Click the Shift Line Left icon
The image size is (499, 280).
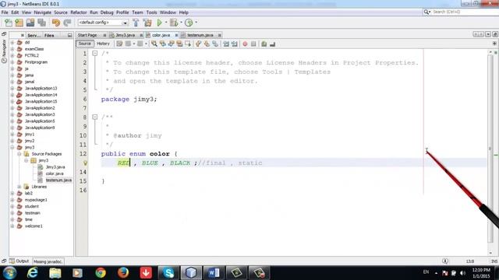coord(226,44)
